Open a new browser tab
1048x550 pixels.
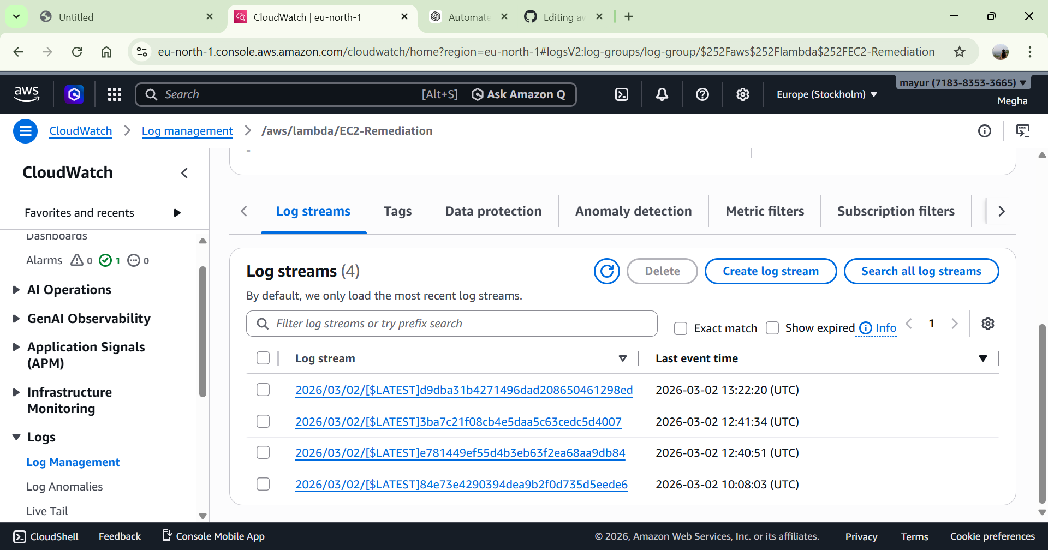tap(629, 17)
